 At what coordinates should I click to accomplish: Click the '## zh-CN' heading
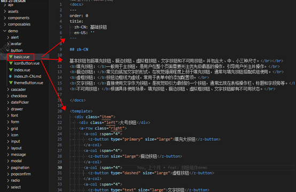[79, 50]
